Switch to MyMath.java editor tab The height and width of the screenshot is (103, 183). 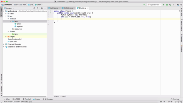(x=68, y=8)
